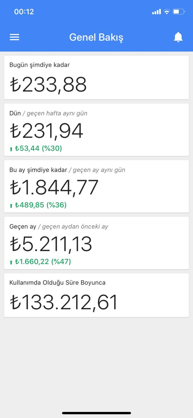Viewport: 193px width, 418px height.
Task: Open the Bugün şimdiye kadar card
Action: tap(96, 77)
